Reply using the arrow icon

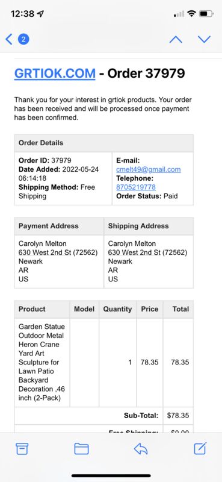coord(141,449)
